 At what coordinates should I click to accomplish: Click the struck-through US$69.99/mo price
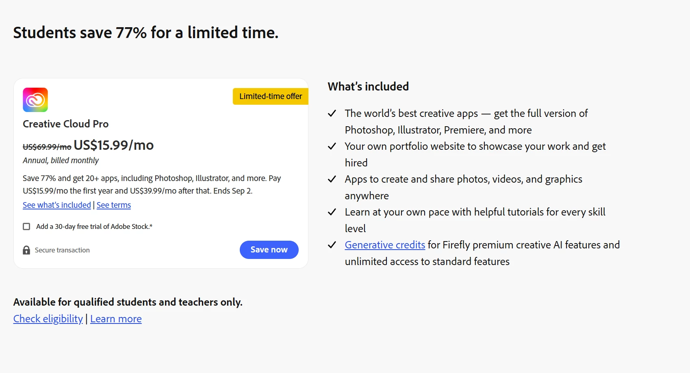[47, 147]
